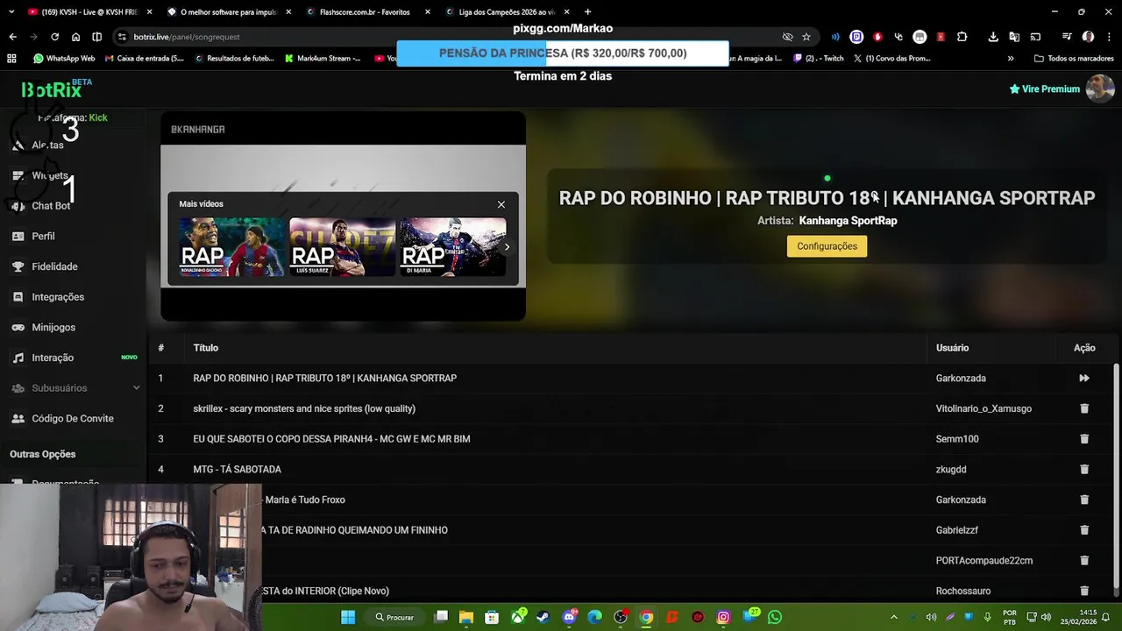Image resolution: width=1122 pixels, height=631 pixels.
Task: Bookmark this page with star icon
Action: click(806, 37)
